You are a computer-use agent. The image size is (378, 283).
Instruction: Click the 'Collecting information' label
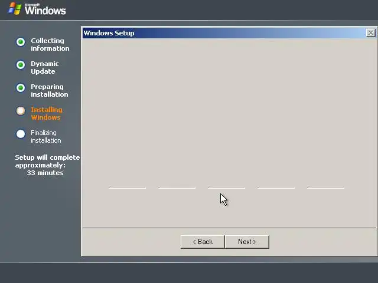point(50,45)
